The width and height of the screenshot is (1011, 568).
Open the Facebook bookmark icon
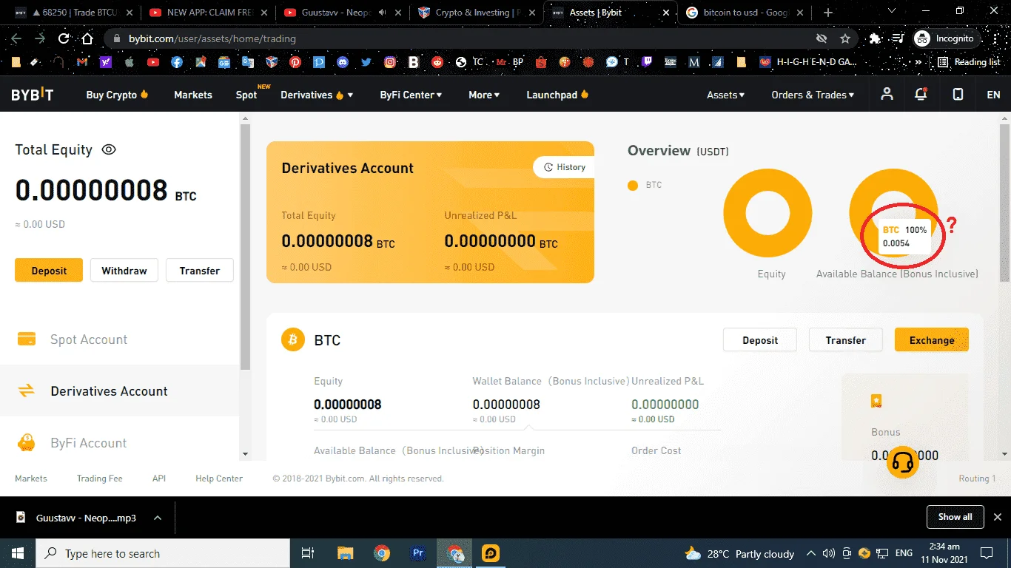point(177,63)
